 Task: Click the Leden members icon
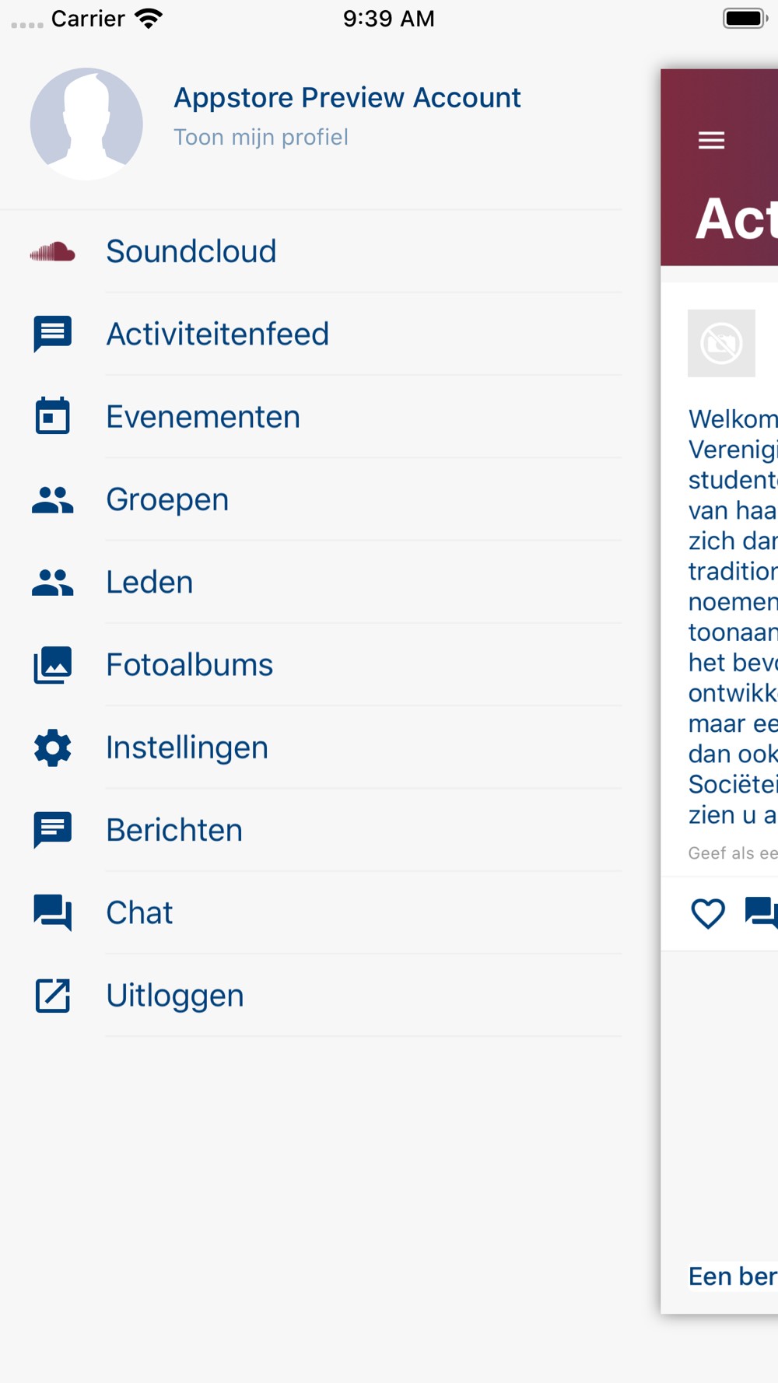(x=52, y=582)
